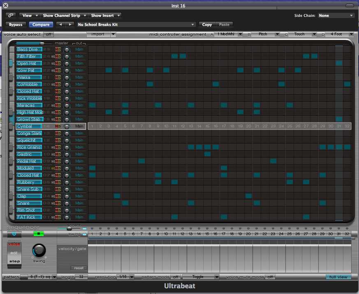359x294 pixels.
Task: Toggle pattern mode off button
Action: click(175, 277)
